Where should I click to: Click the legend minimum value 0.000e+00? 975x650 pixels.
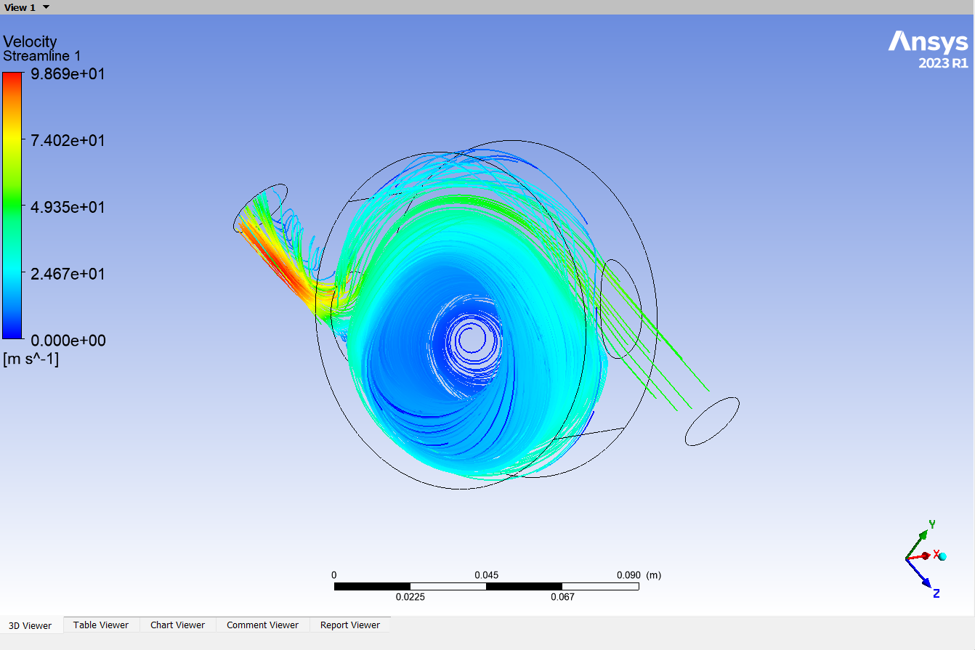click(68, 341)
